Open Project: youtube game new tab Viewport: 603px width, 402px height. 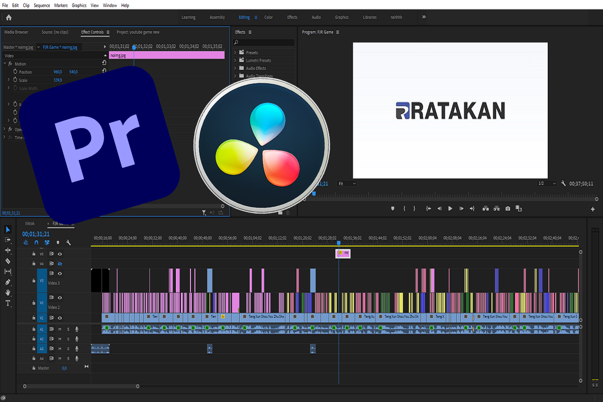[138, 32]
